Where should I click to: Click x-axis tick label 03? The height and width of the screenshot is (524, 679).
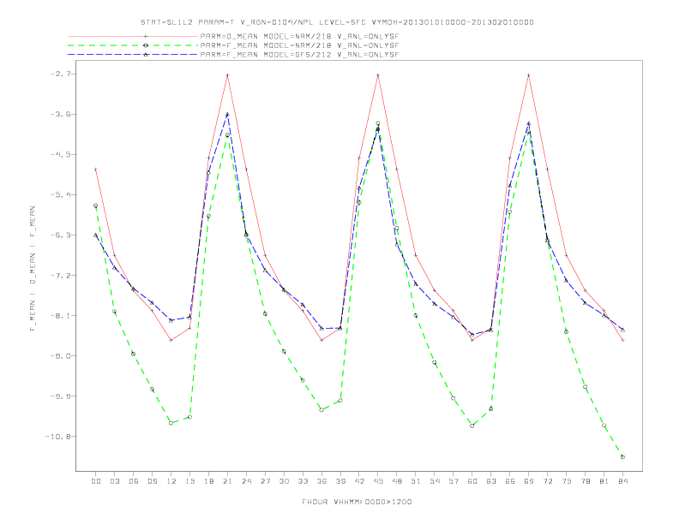point(114,481)
